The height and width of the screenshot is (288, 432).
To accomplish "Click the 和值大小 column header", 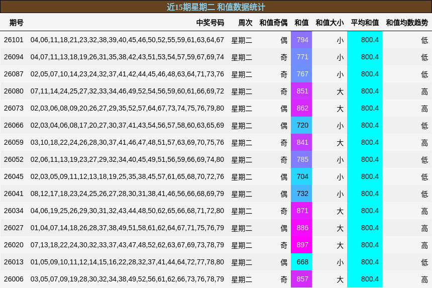I will point(330,23).
